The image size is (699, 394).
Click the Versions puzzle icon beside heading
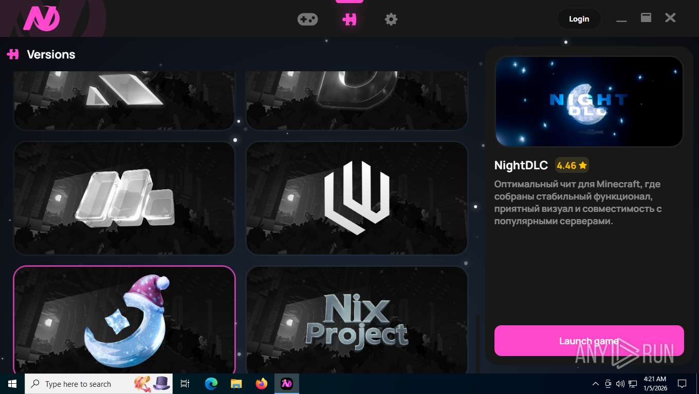coord(13,54)
